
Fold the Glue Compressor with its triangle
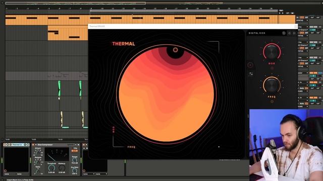tap(36, 145)
